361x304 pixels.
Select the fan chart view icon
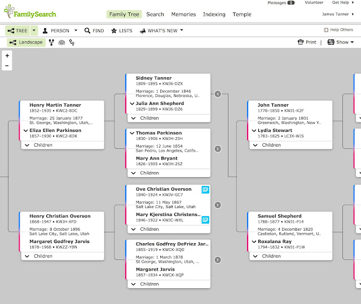point(61,42)
